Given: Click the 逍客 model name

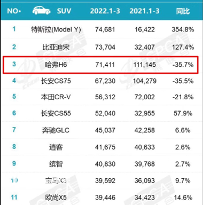Looking at the screenshot, I should tap(56, 147).
